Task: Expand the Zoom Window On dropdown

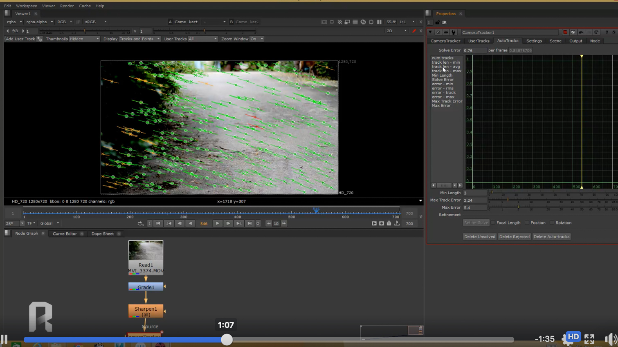Action: 256,39
